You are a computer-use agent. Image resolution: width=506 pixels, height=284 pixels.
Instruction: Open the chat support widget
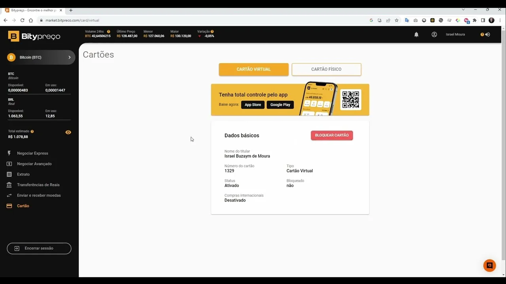pos(489,265)
